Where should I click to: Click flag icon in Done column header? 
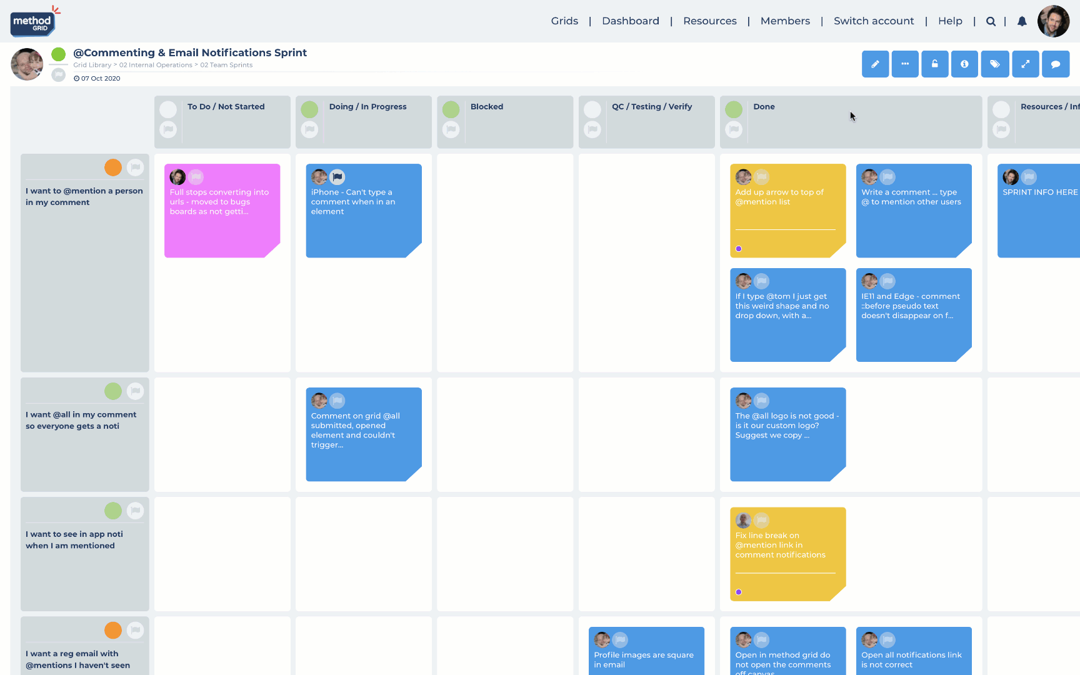pyautogui.click(x=734, y=129)
